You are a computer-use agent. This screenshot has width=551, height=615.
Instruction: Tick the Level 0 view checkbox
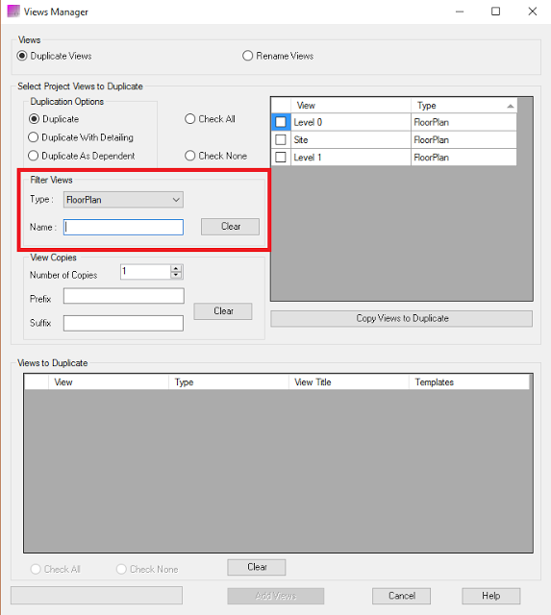(x=281, y=122)
